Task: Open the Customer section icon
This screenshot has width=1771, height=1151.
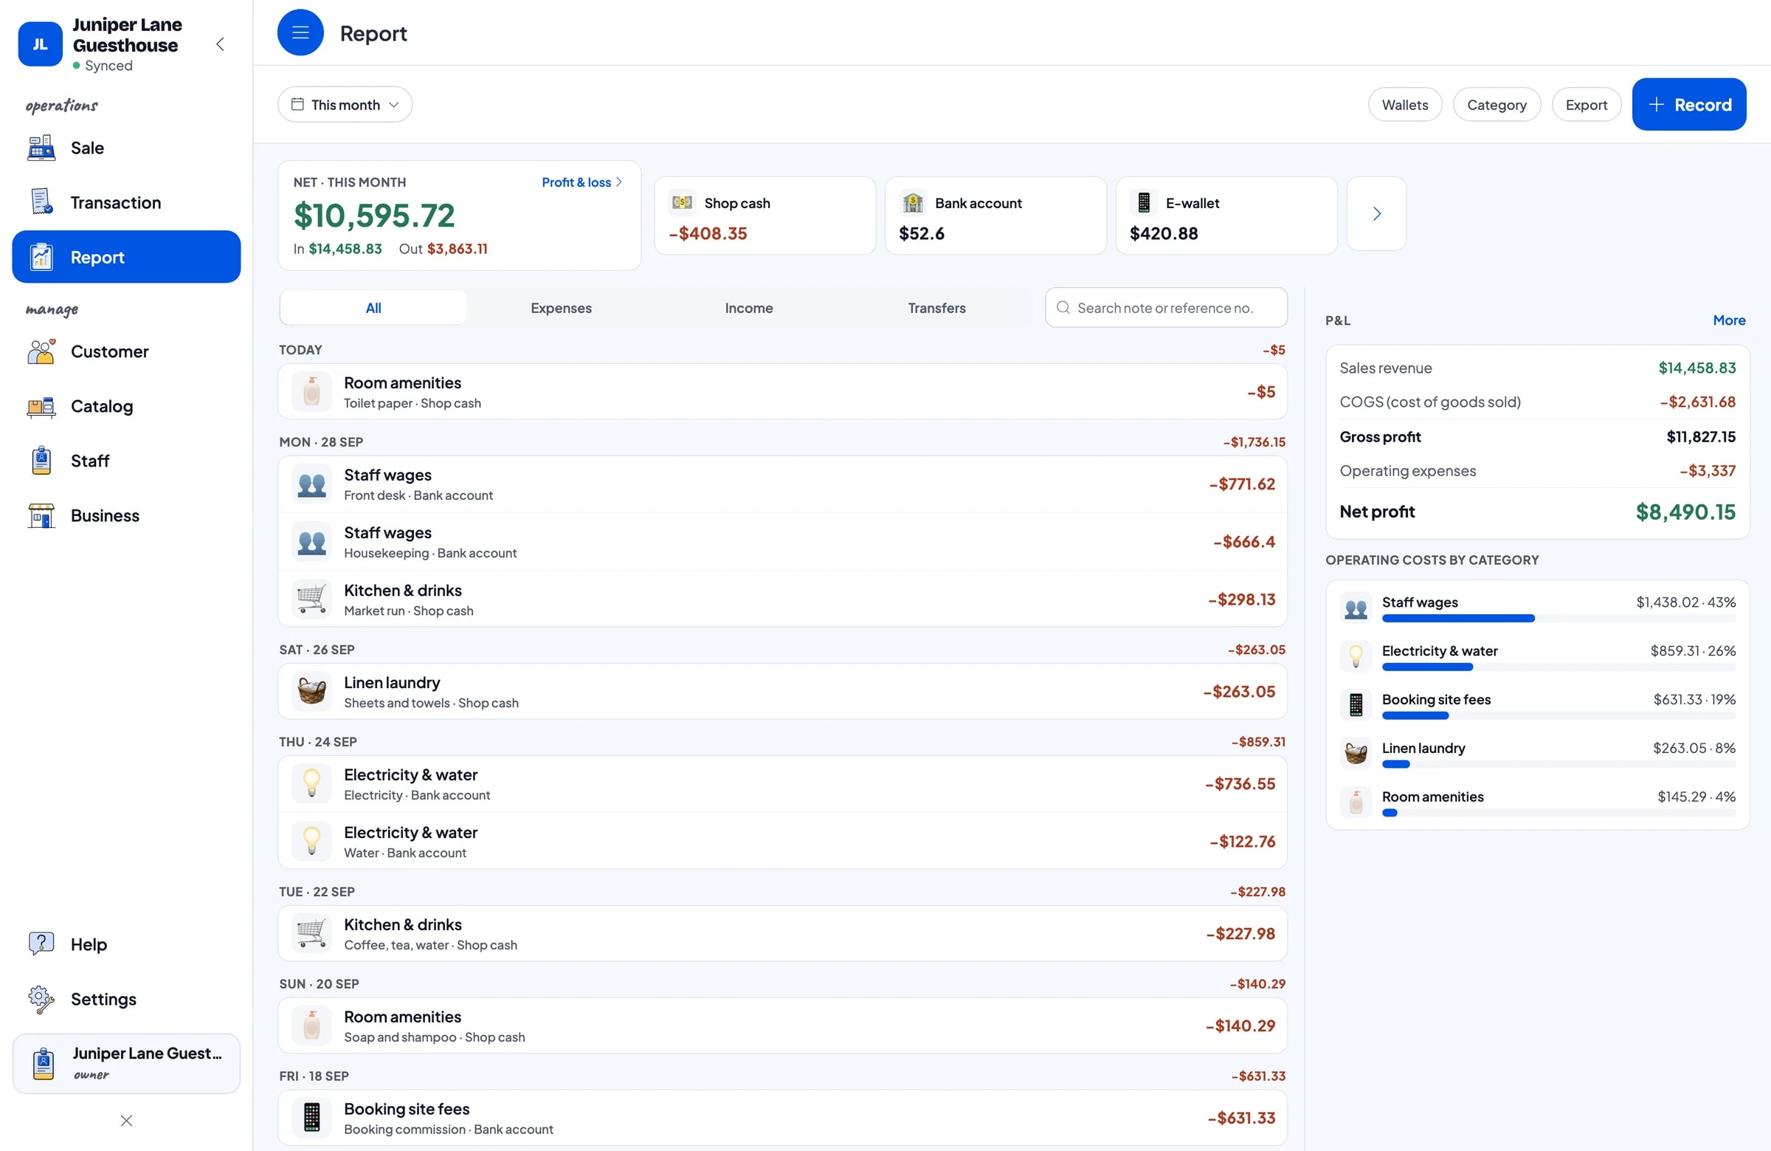Action: point(41,351)
